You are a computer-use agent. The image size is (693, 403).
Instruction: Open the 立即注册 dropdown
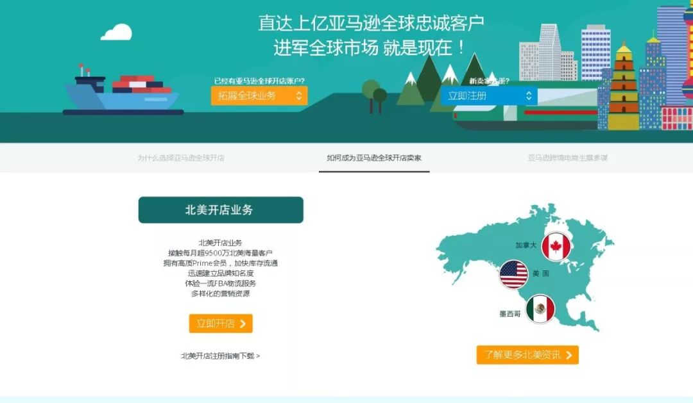click(x=489, y=95)
